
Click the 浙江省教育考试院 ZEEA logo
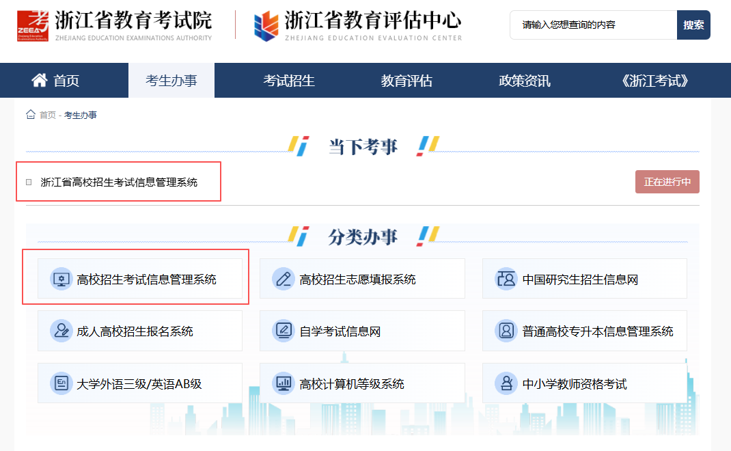click(x=33, y=27)
